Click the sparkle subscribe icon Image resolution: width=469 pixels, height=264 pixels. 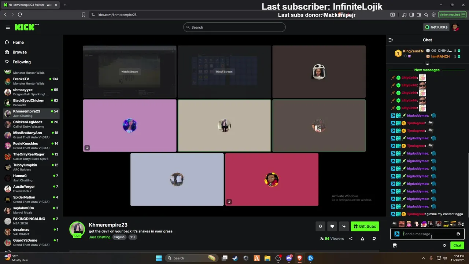[344, 227]
